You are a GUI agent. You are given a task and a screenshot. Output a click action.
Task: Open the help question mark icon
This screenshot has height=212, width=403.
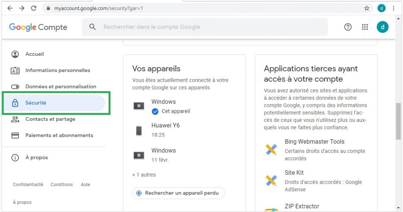click(348, 27)
